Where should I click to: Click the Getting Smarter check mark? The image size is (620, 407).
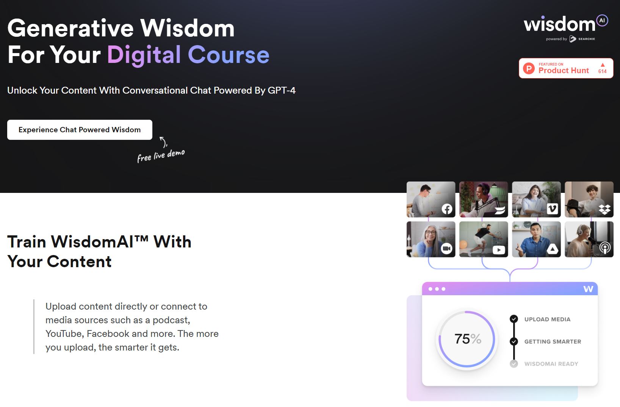[514, 341]
